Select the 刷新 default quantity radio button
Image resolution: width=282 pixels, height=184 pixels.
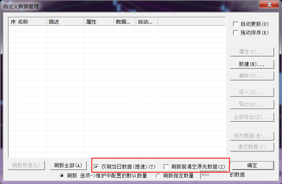coord(62,176)
